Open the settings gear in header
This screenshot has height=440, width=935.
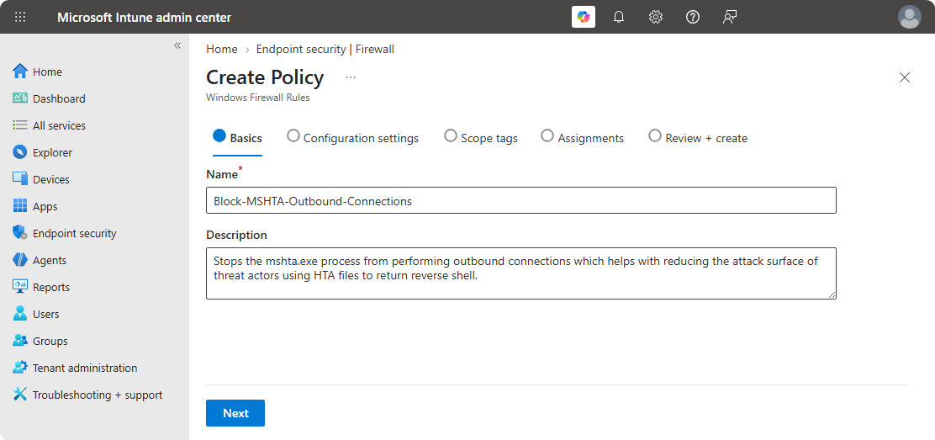pos(655,18)
